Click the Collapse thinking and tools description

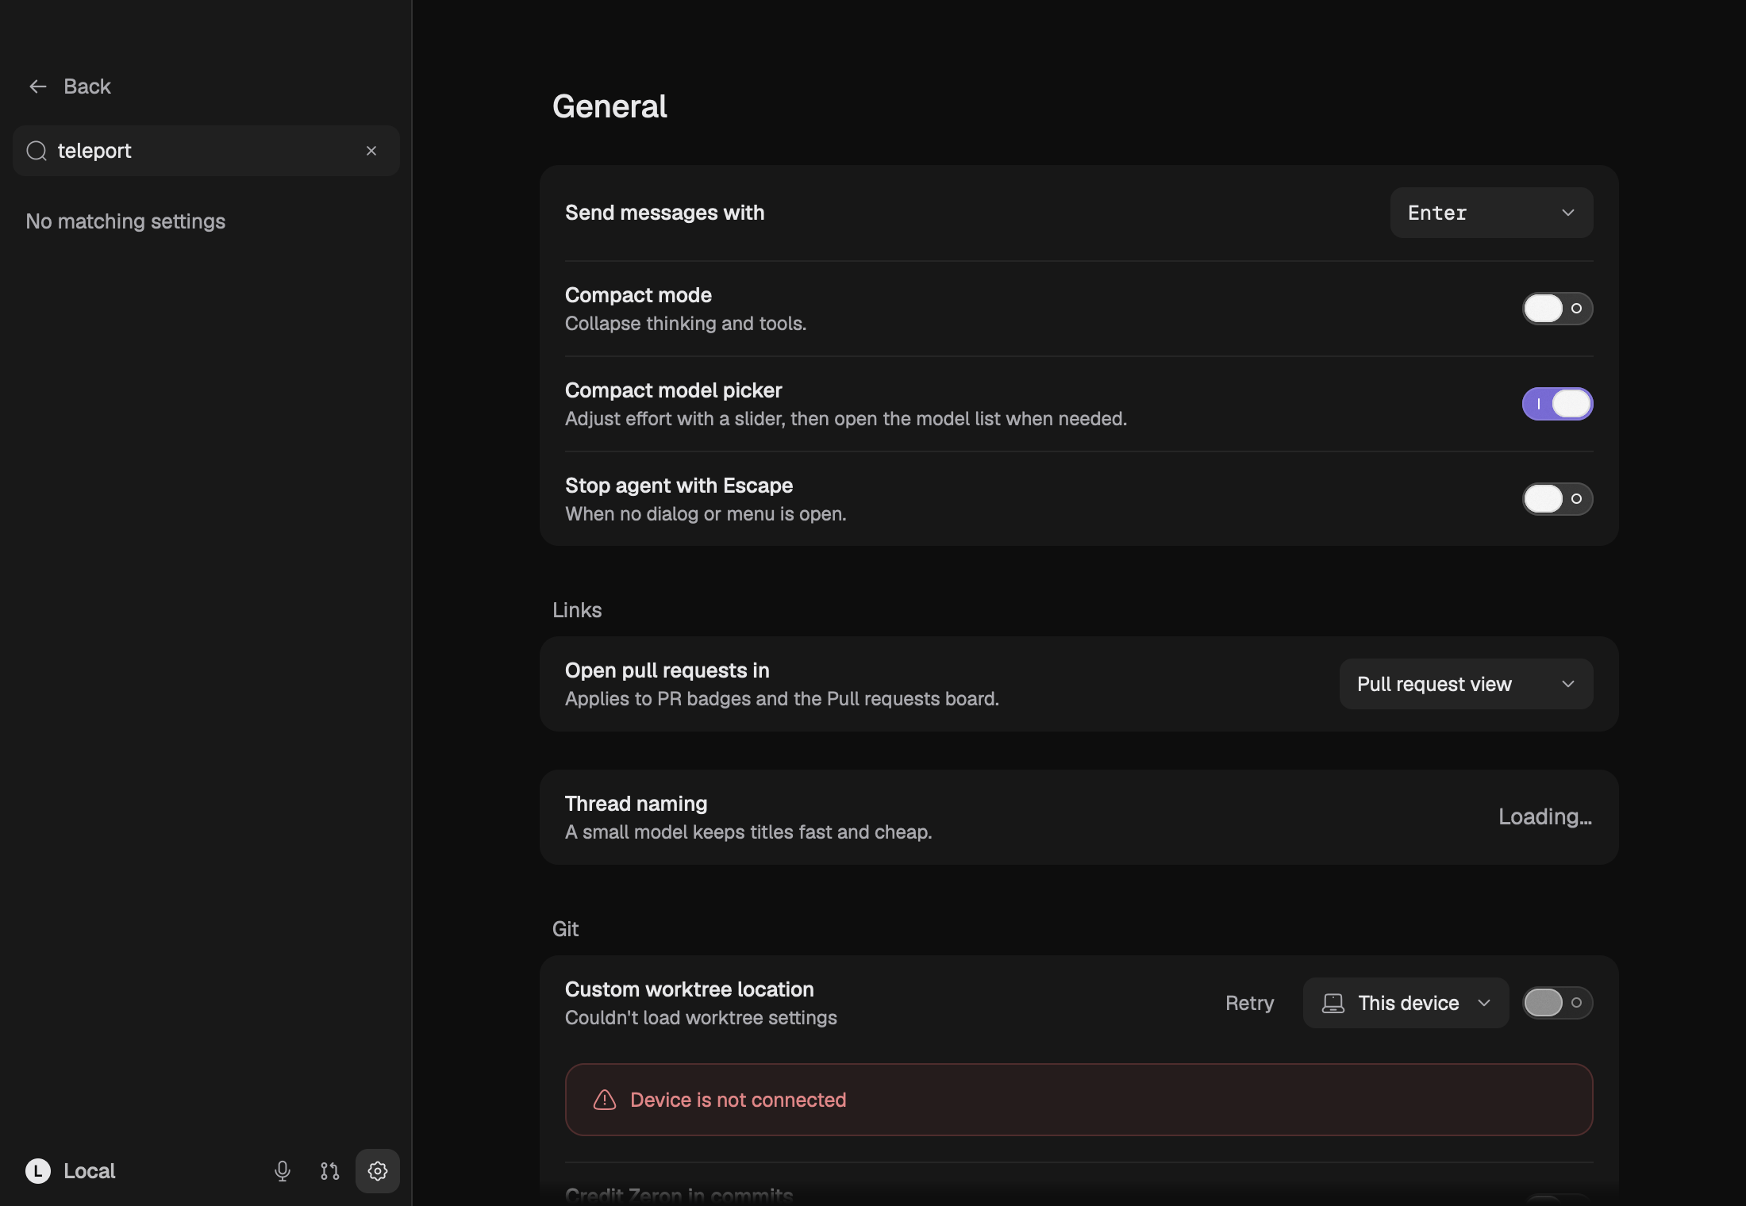(686, 324)
